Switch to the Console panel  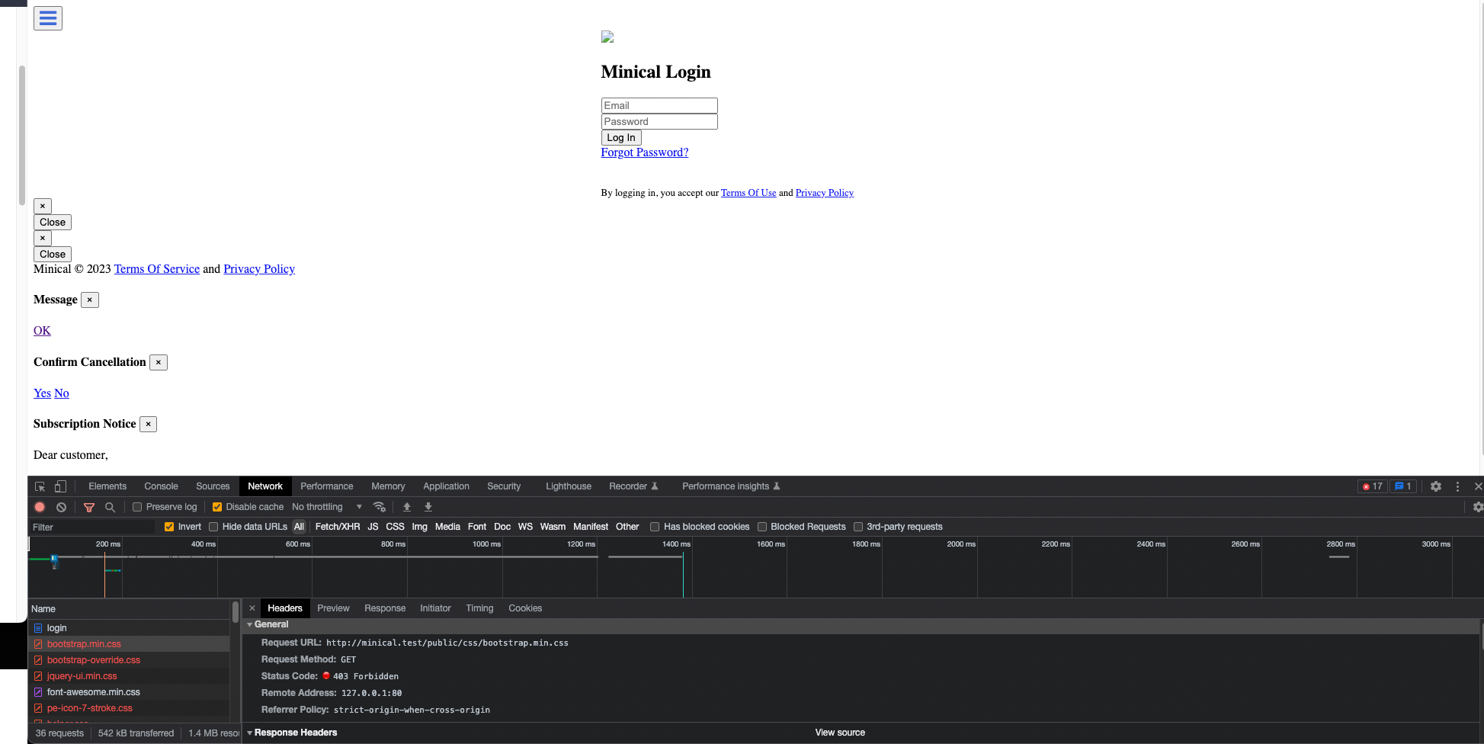[x=161, y=486]
